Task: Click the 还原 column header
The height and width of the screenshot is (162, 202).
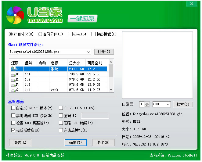Action: tap(16, 63)
